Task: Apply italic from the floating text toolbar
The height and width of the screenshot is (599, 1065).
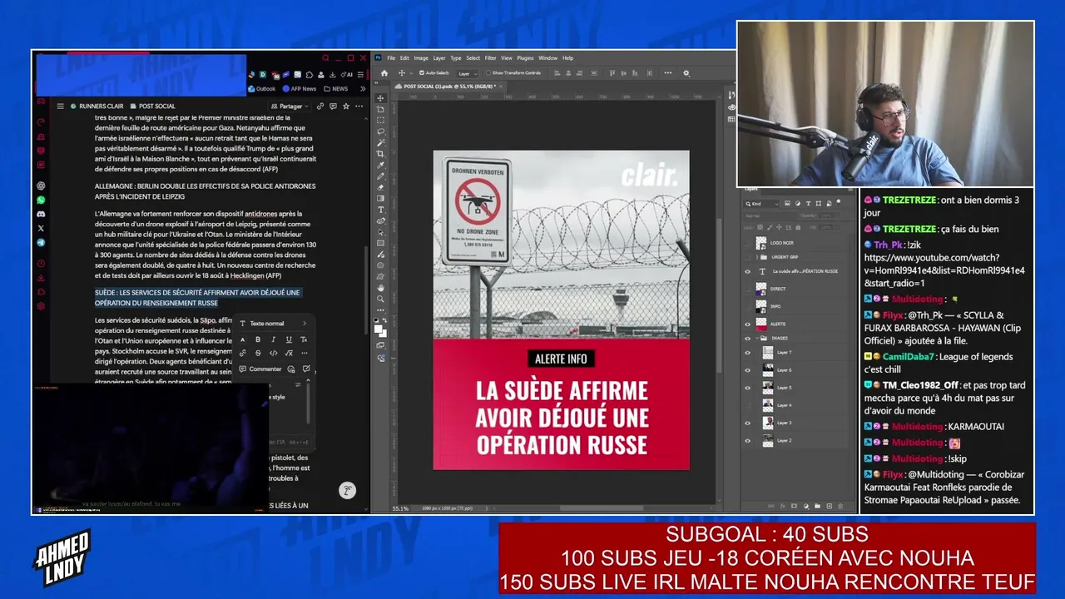Action: pyautogui.click(x=273, y=339)
